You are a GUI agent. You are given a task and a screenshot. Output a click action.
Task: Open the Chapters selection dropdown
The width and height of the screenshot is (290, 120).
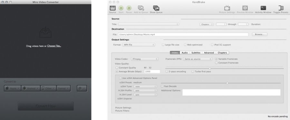pyautogui.click(x=207, y=24)
